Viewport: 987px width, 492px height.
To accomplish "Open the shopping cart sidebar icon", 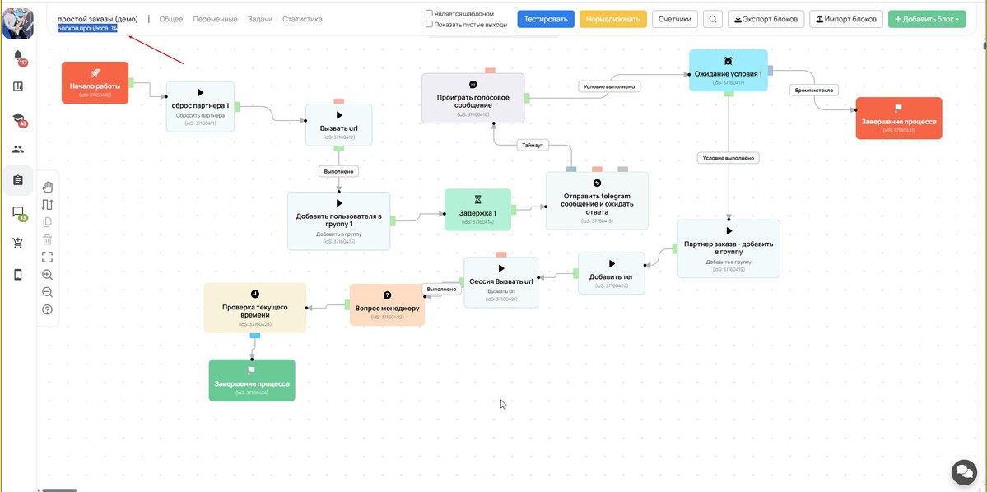I will (x=18, y=243).
